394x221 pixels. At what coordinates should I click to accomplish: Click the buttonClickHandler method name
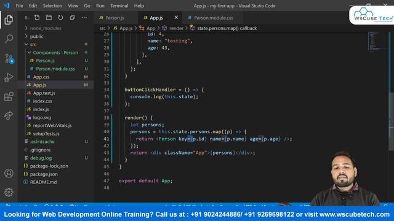tap(150, 90)
